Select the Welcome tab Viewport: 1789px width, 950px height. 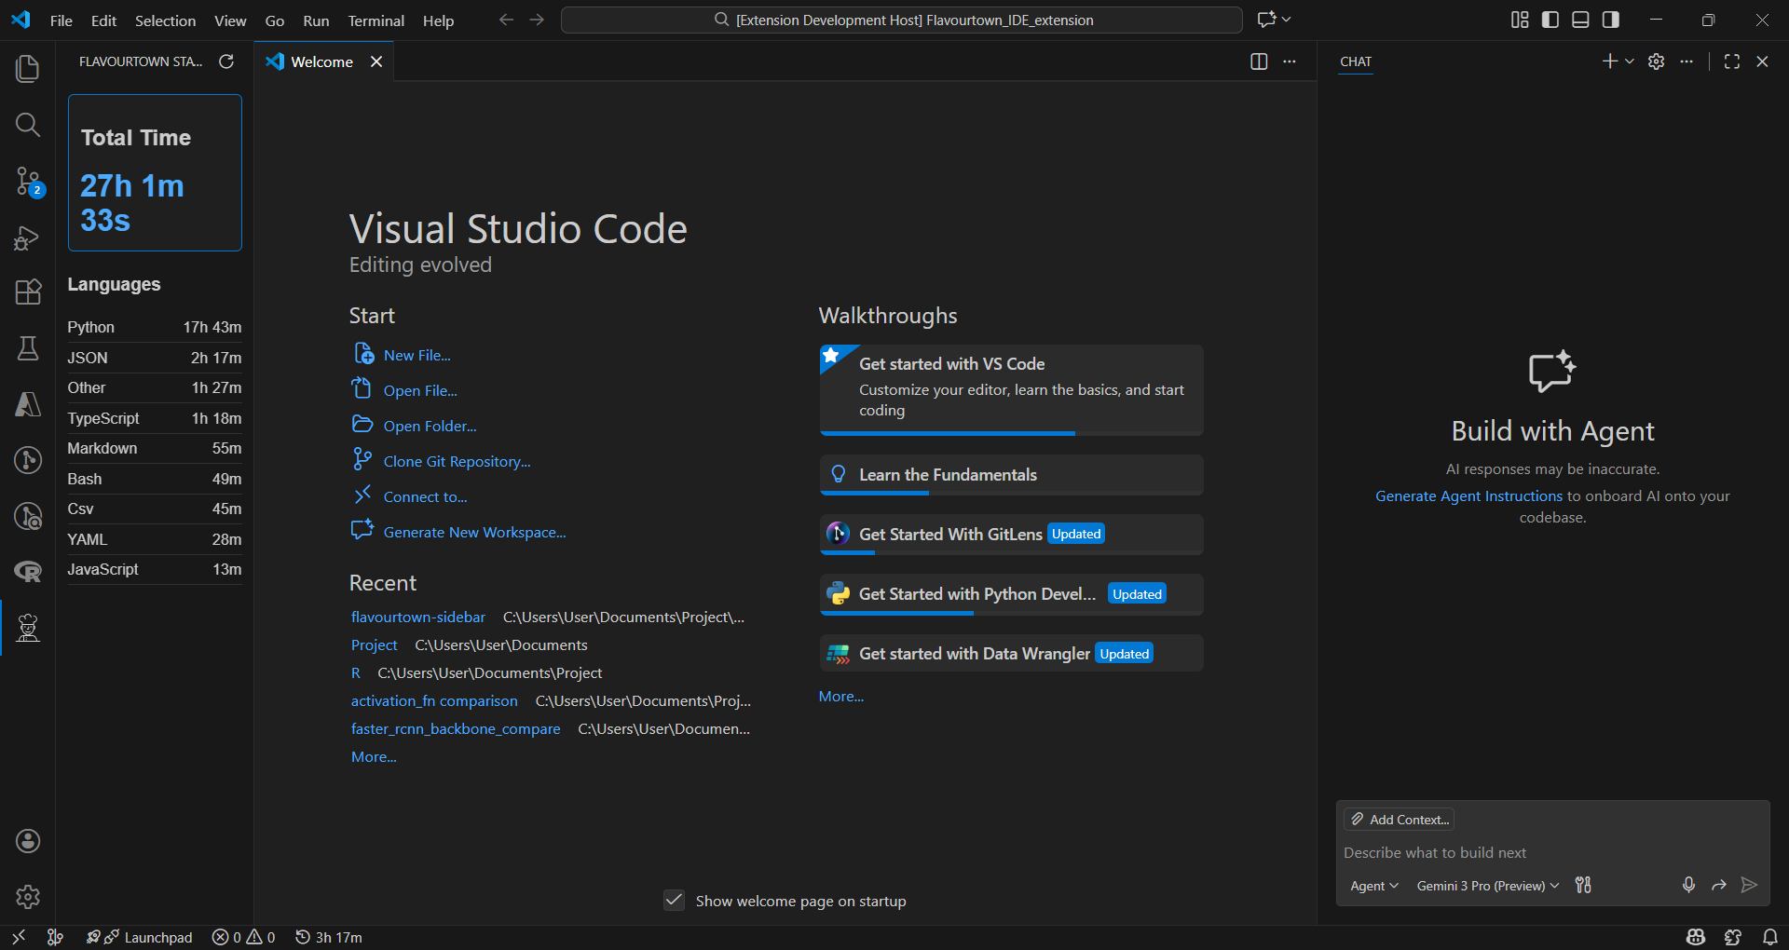click(x=321, y=61)
